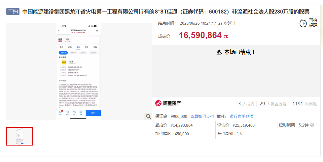
Task: Open the main stock screenshot image
Action: pos(79,71)
